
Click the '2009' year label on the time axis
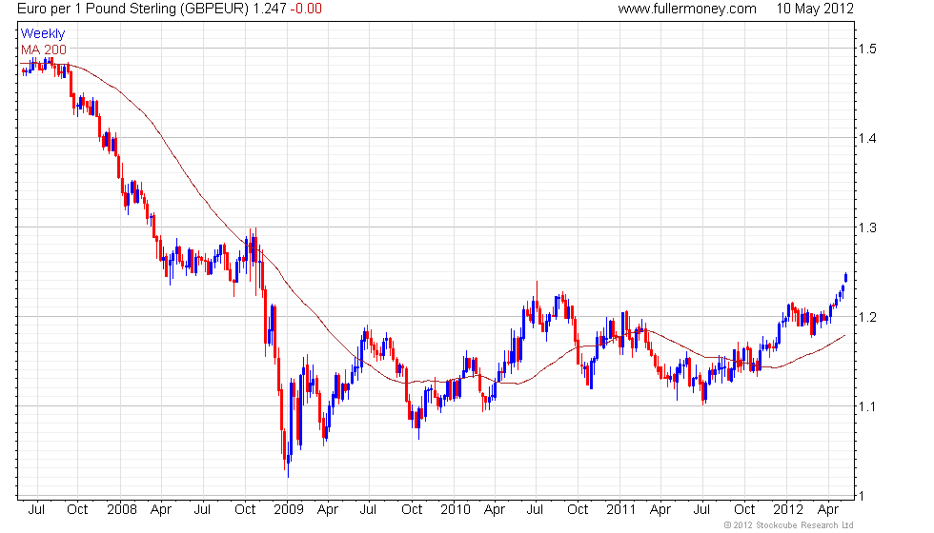coord(288,510)
